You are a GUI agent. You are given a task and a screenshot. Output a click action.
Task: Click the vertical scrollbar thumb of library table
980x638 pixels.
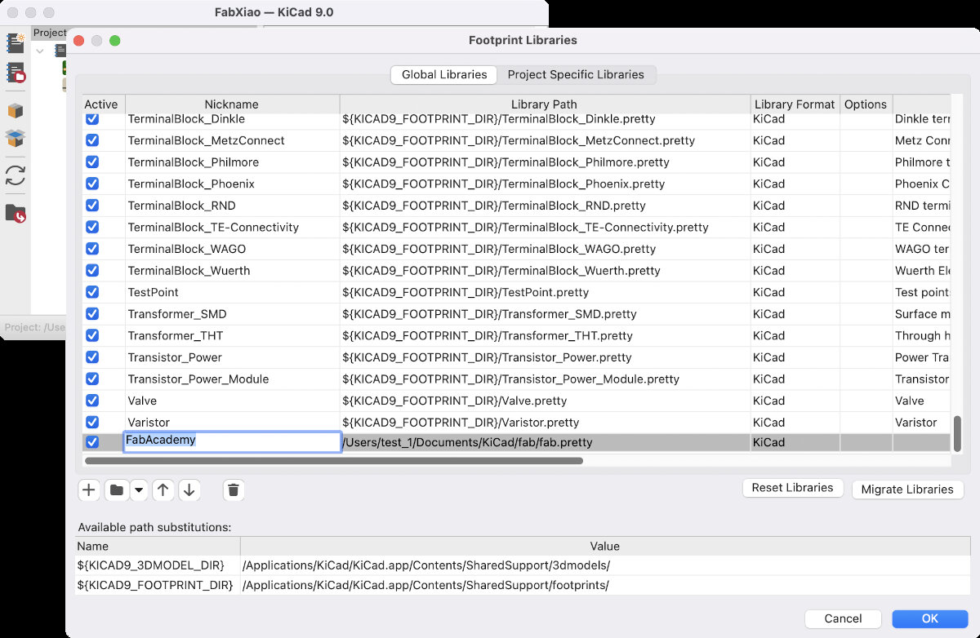click(957, 433)
